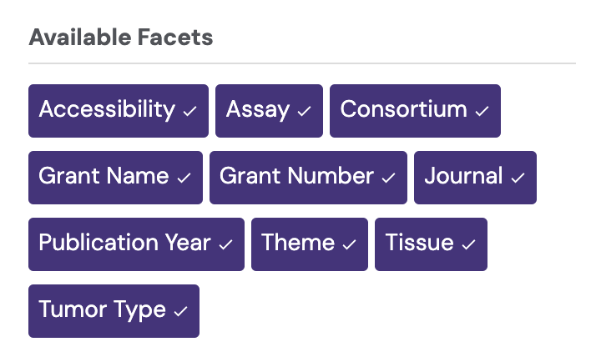Turn off the Publication Year facet
The height and width of the screenshot is (362, 591).
tap(136, 244)
